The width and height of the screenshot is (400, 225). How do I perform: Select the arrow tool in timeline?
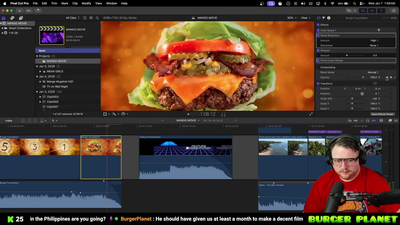54,121
